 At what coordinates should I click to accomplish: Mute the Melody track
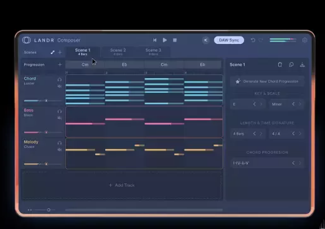pyautogui.click(x=60, y=150)
